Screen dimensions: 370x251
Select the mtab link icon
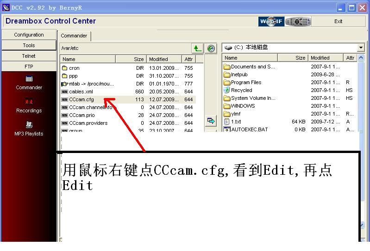click(64, 84)
